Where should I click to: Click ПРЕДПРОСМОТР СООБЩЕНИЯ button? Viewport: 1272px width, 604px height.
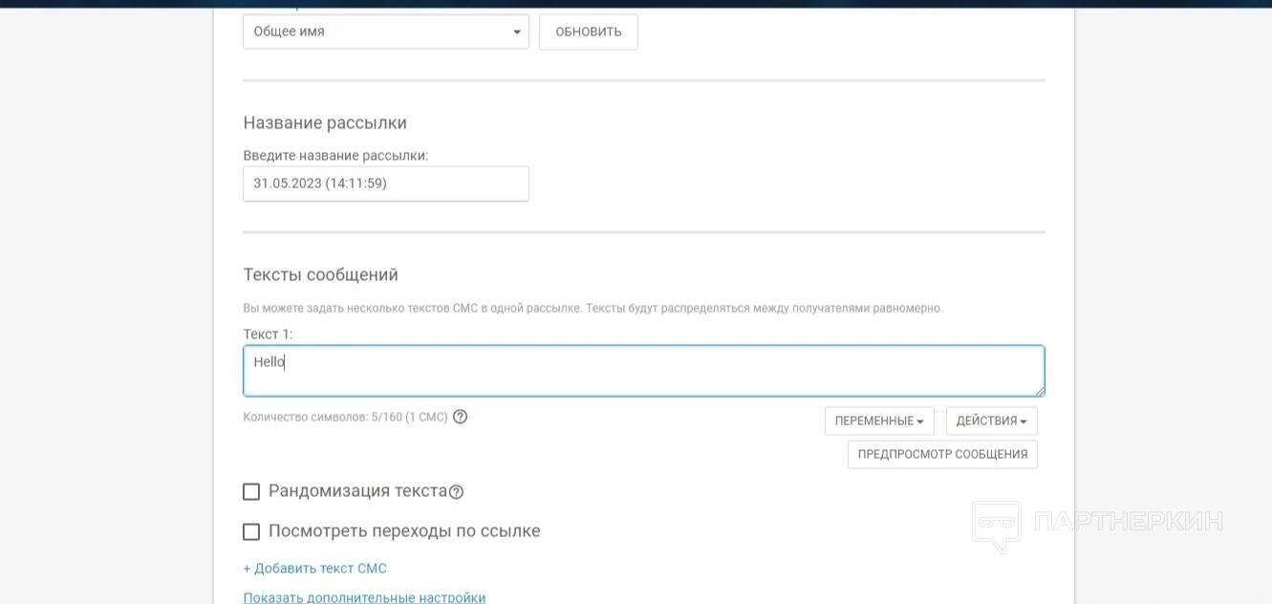pyautogui.click(x=942, y=455)
